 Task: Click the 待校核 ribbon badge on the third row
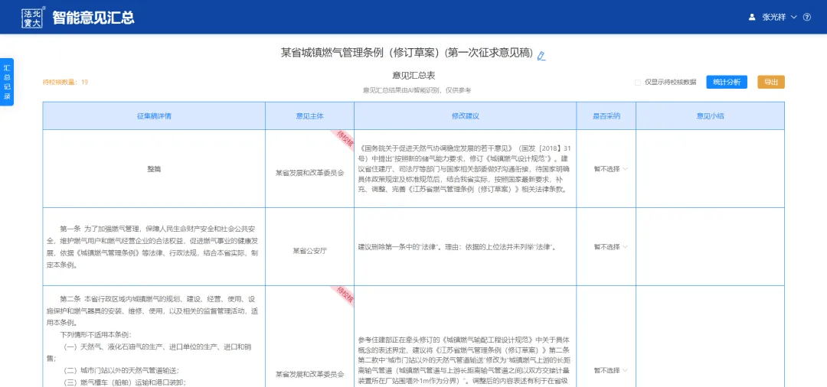(x=344, y=294)
